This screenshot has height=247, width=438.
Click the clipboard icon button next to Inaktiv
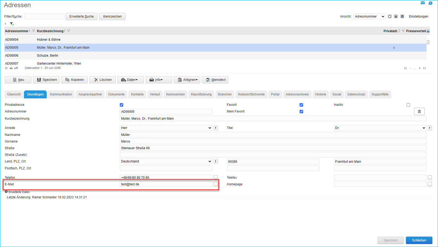point(419,111)
